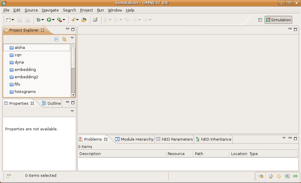Minimize the Project Explorer panel
The height and width of the screenshot is (183, 301).
click(67, 29)
